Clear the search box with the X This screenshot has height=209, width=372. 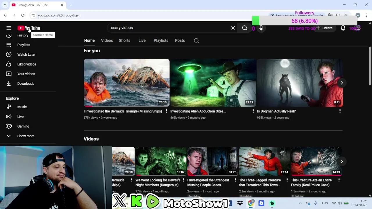[233, 28]
